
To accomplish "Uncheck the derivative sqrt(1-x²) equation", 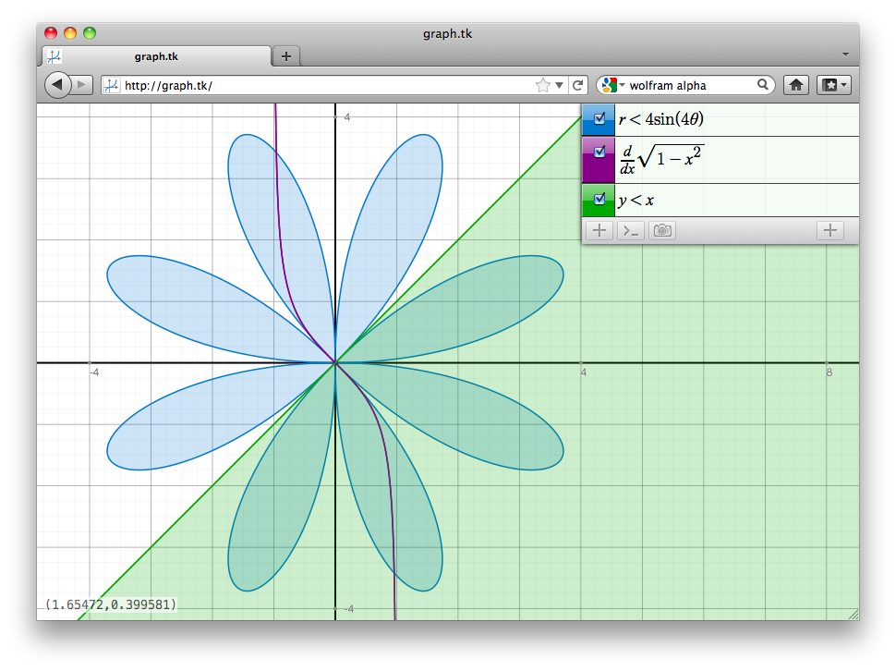I will point(599,152).
